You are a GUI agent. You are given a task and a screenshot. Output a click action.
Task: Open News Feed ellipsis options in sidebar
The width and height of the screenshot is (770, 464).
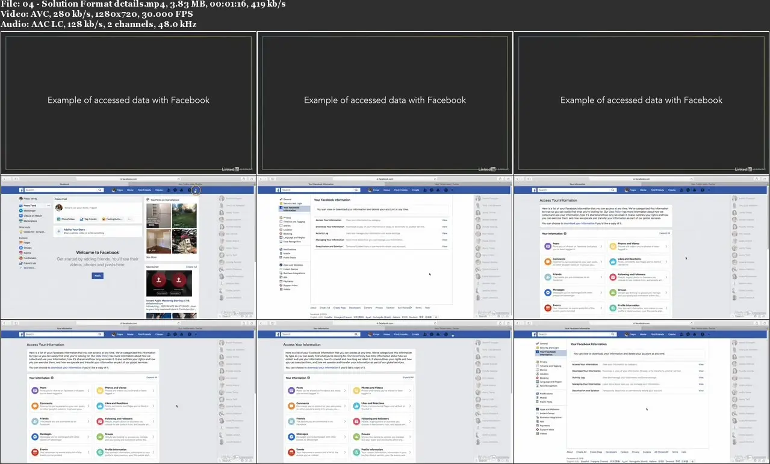[48, 206]
